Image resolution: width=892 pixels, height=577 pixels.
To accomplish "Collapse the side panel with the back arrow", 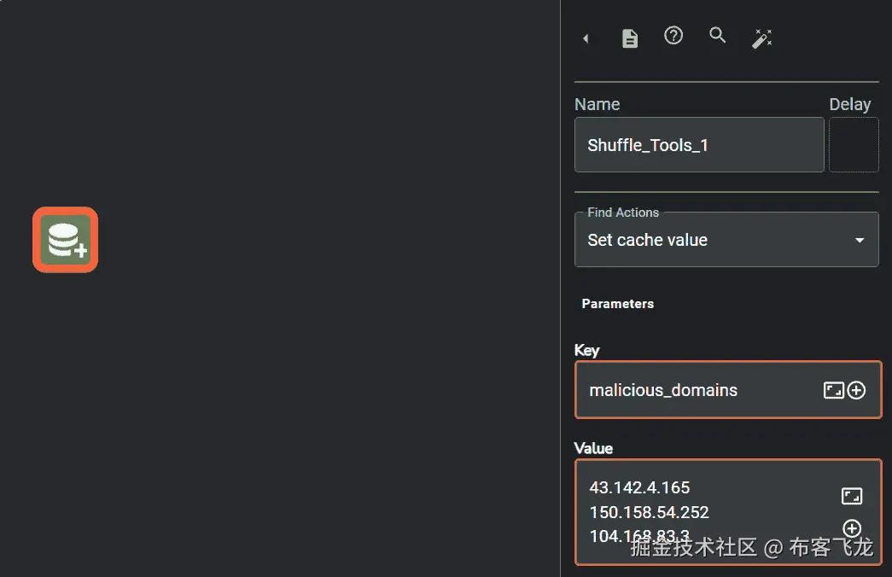I will pyautogui.click(x=586, y=38).
